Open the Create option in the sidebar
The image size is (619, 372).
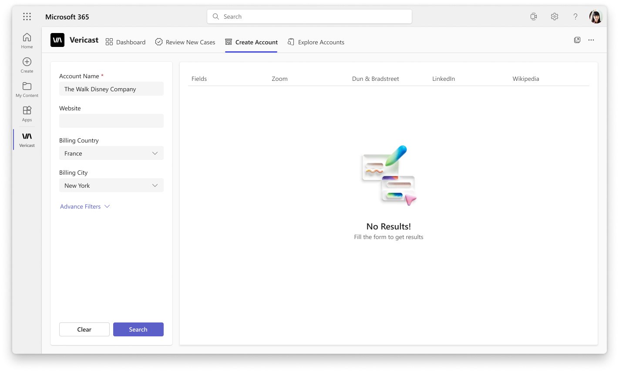[27, 65]
